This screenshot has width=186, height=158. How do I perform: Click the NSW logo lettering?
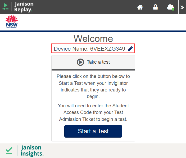click(12, 25)
